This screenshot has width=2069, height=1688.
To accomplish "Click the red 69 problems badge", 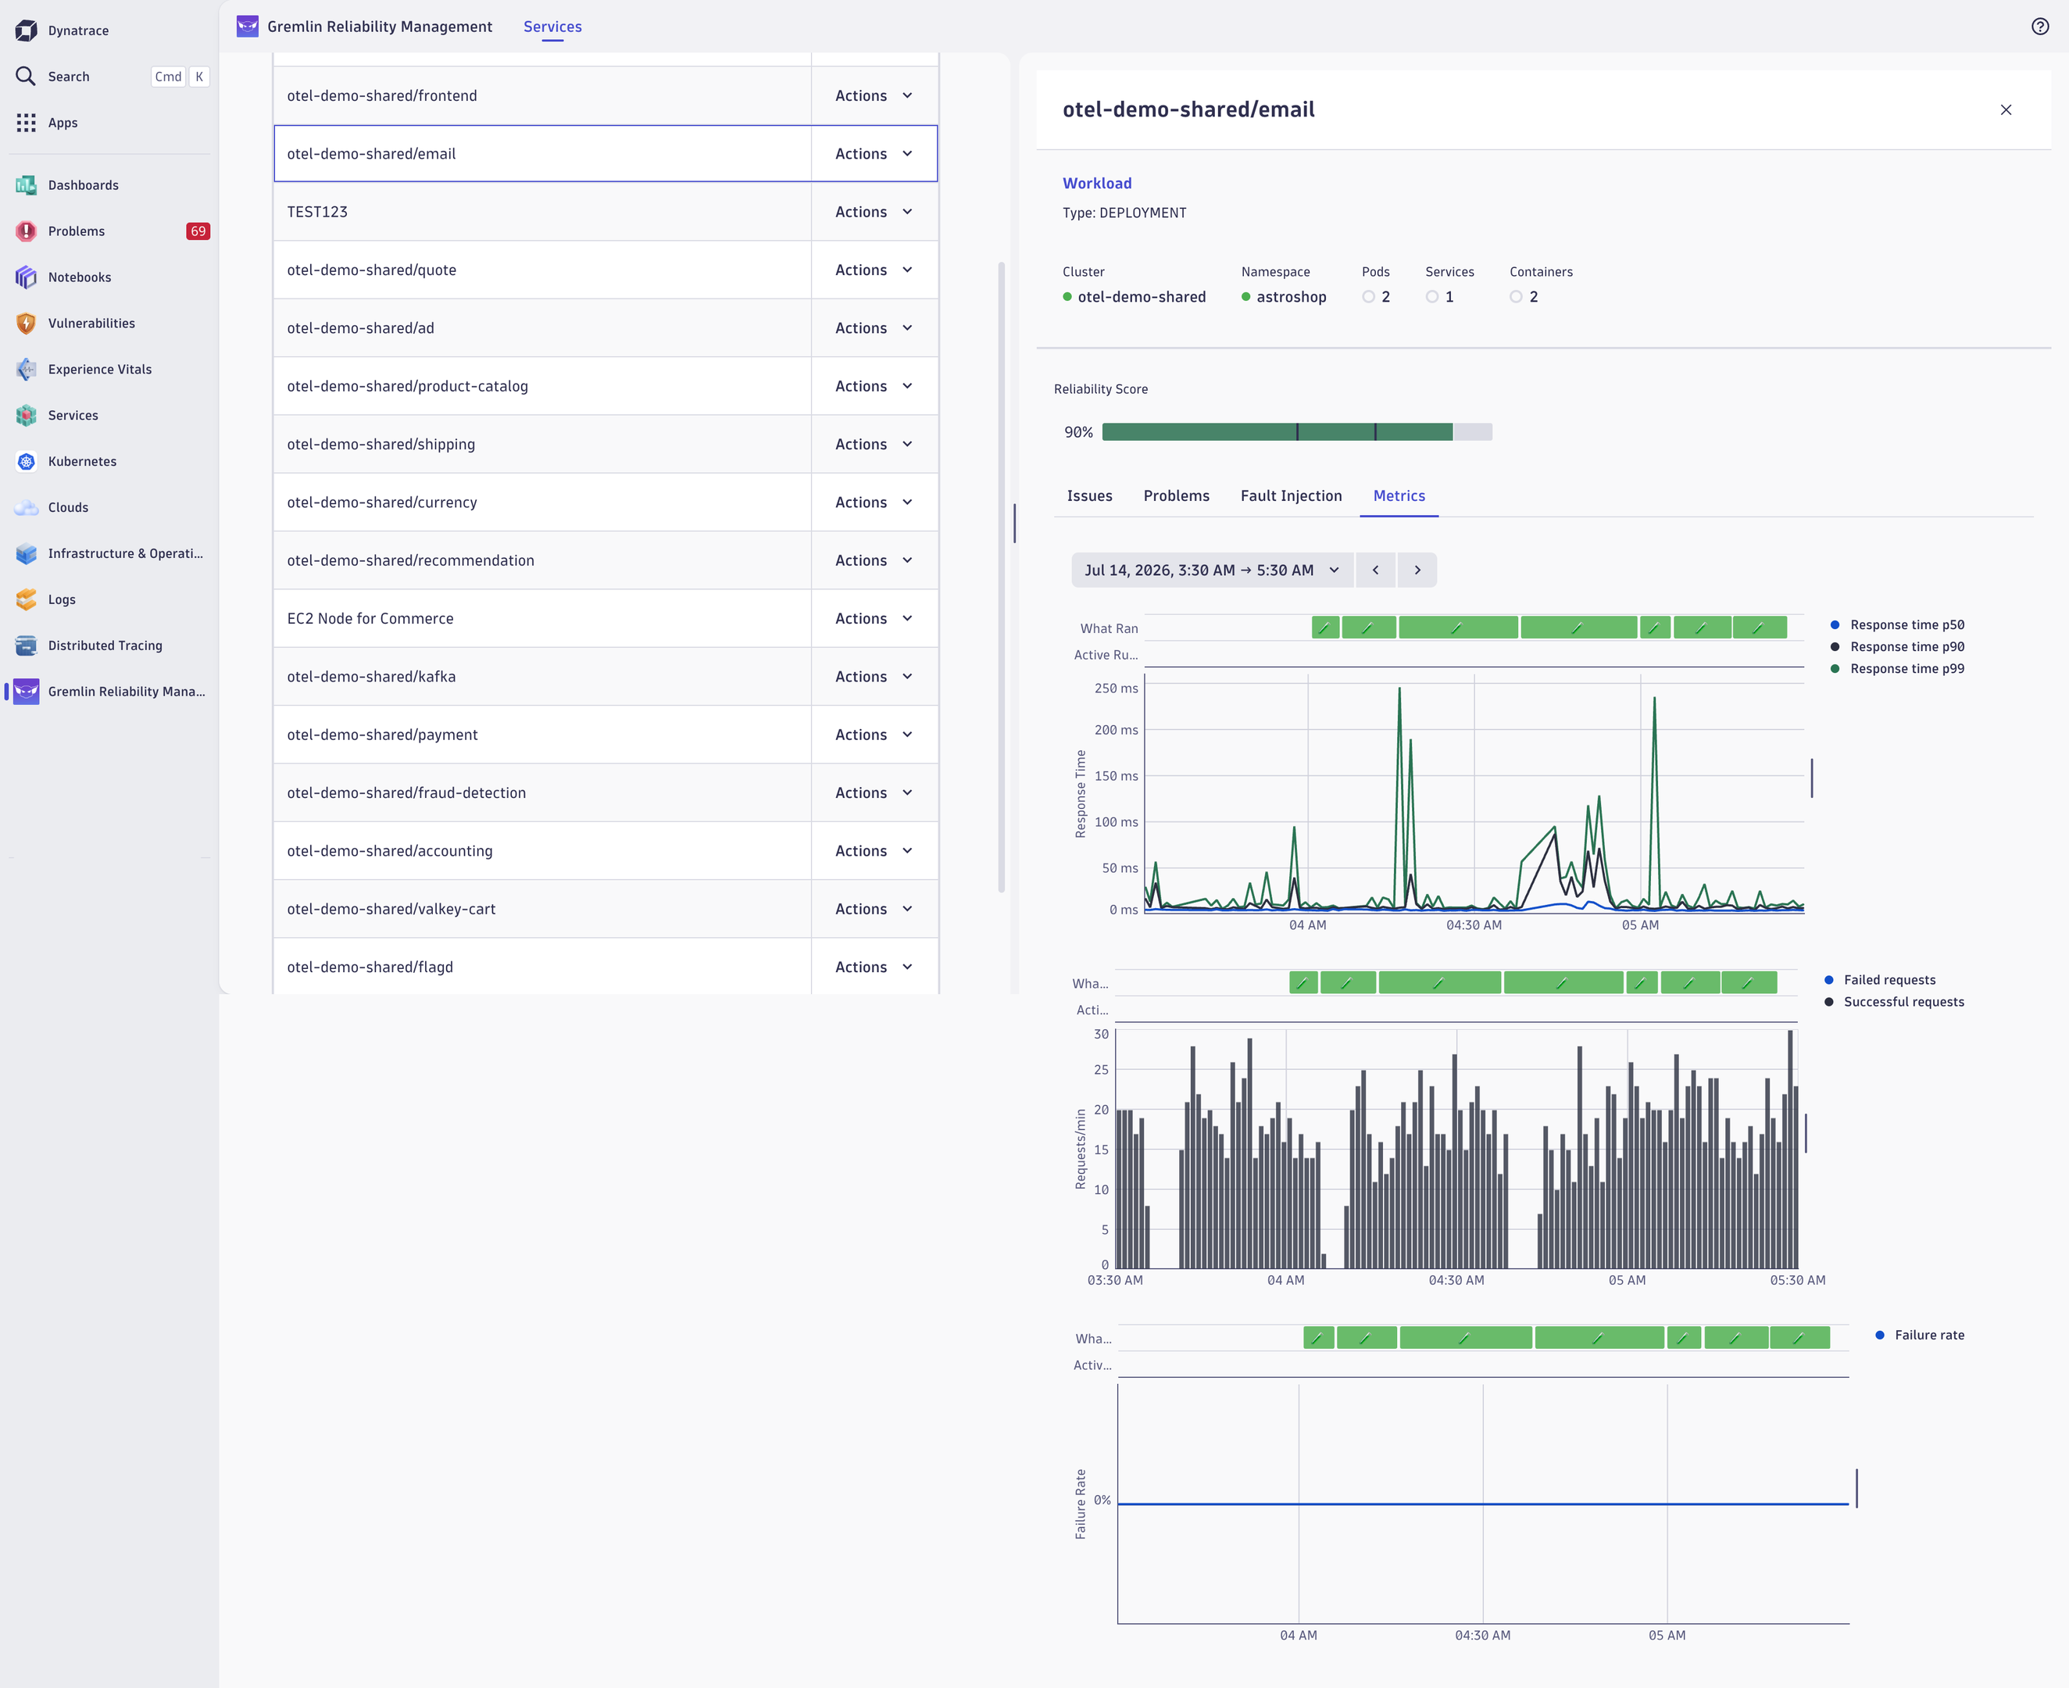I will (x=198, y=231).
